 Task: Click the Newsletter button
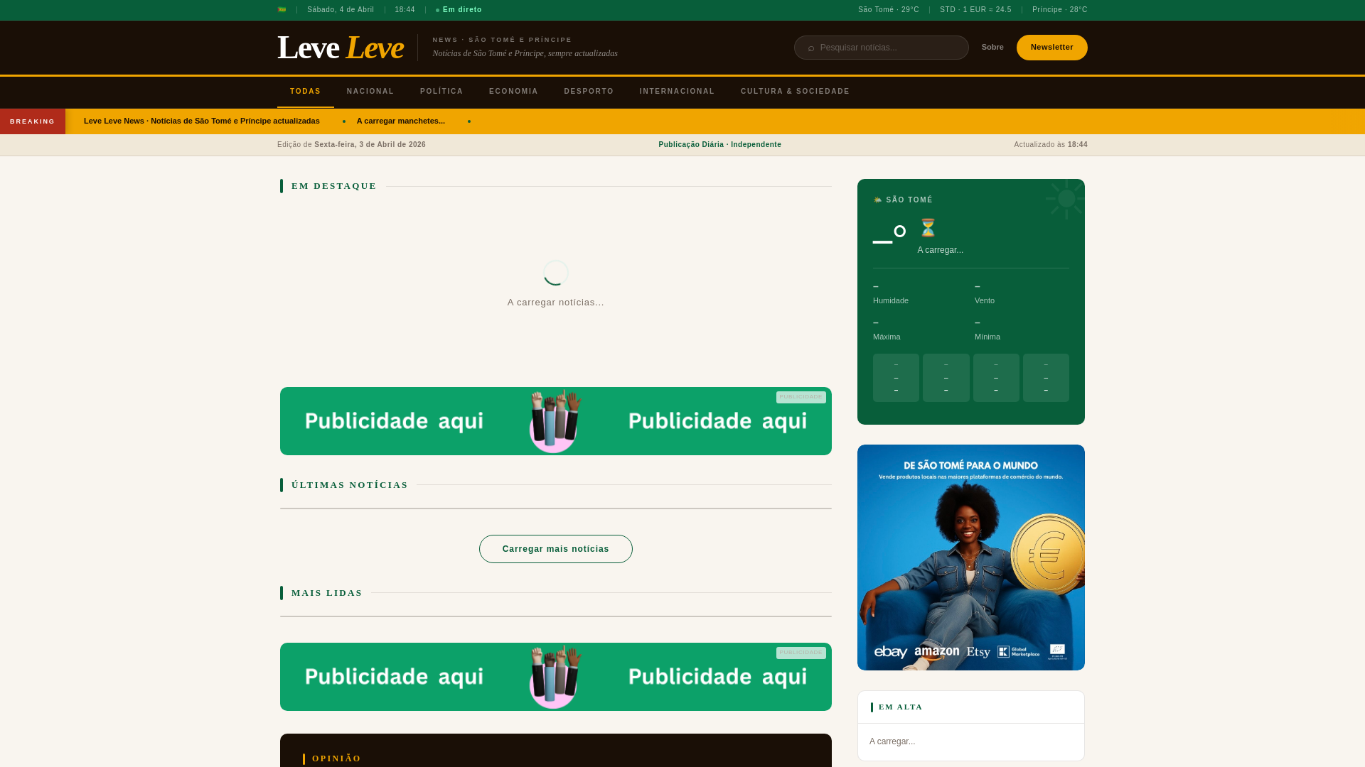point(1052,48)
